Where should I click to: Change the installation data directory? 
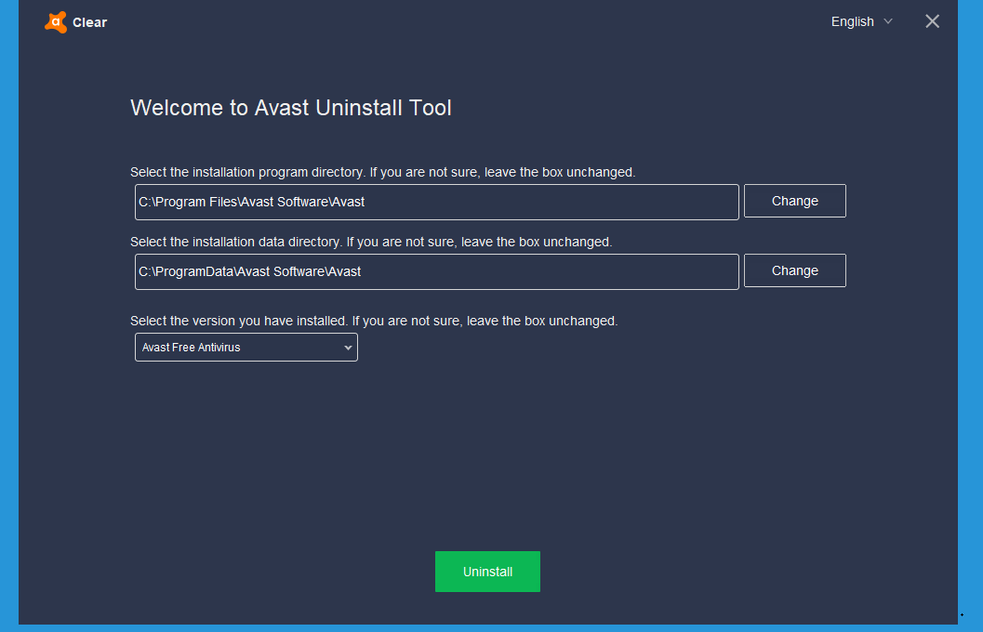coord(794,270)
